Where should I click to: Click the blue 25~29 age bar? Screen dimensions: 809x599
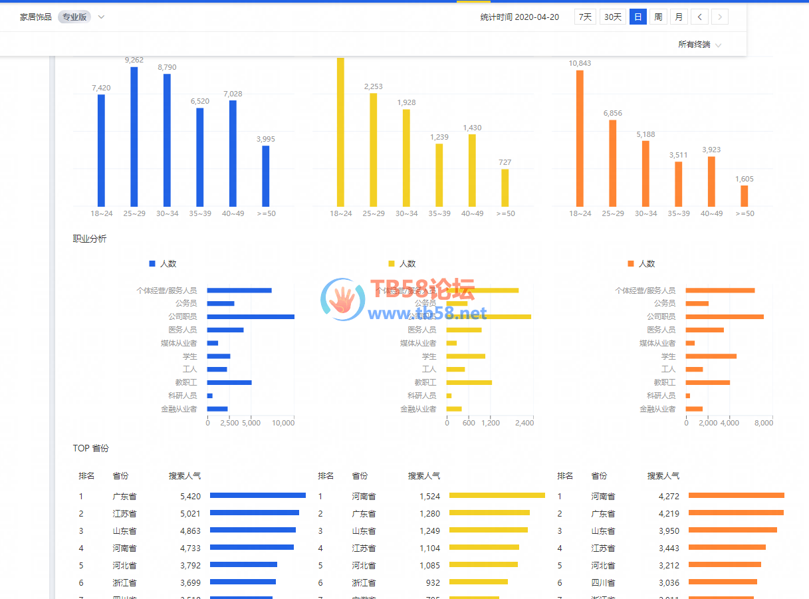[134, 136]
